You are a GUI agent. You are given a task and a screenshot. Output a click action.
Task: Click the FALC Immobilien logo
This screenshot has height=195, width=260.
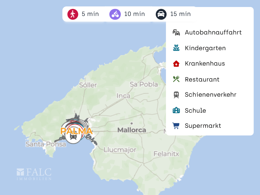click(x=34, y=174)
